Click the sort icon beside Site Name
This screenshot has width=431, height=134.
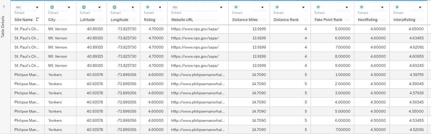tap(38, 20)
